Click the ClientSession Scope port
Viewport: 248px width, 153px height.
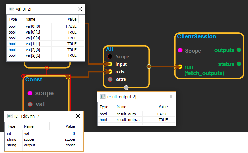click(x=180, y=51)
